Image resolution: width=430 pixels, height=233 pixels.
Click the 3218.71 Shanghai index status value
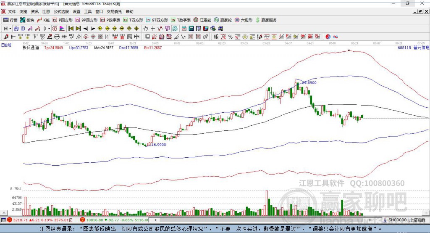click(x=20, y=220)
